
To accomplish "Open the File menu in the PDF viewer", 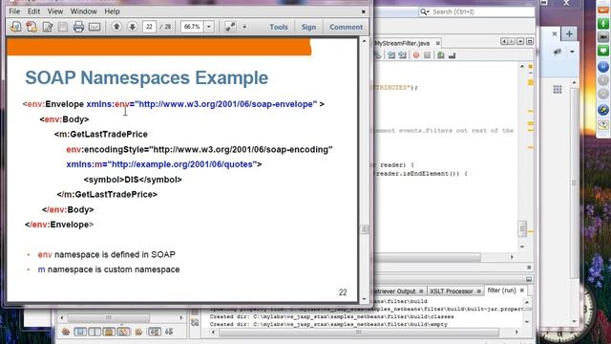I will point(14,11).
